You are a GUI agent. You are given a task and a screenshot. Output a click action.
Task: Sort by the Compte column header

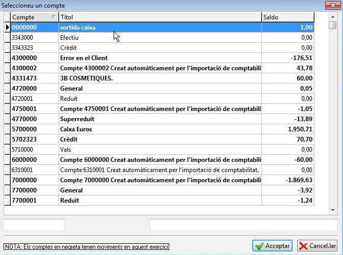(35, 17)
